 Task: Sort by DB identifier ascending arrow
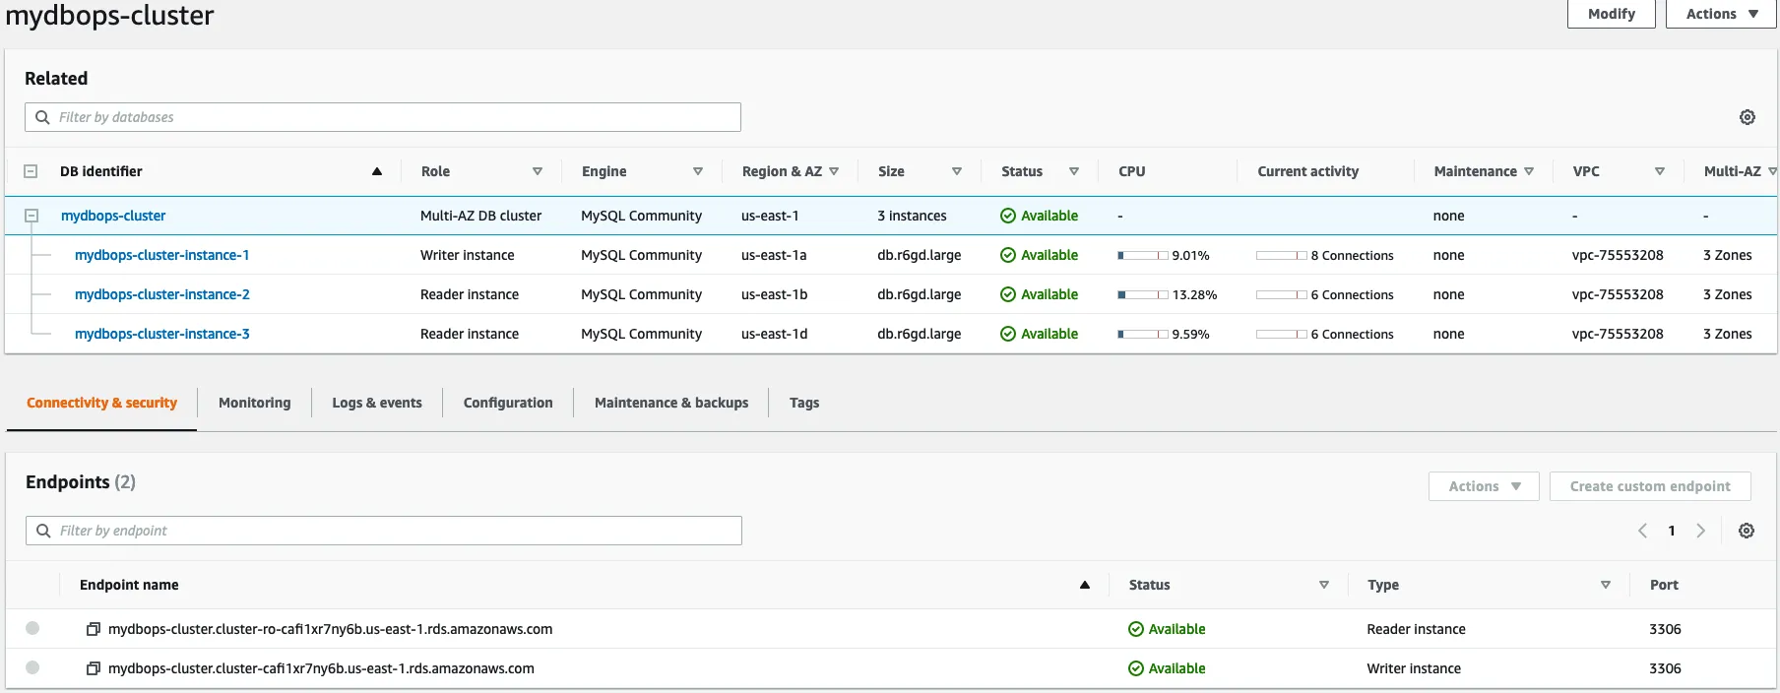click(x=377, y=171)
